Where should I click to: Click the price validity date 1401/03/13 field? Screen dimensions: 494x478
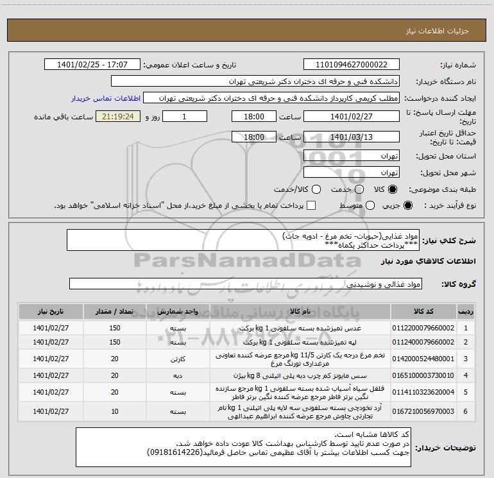point(352,137)
